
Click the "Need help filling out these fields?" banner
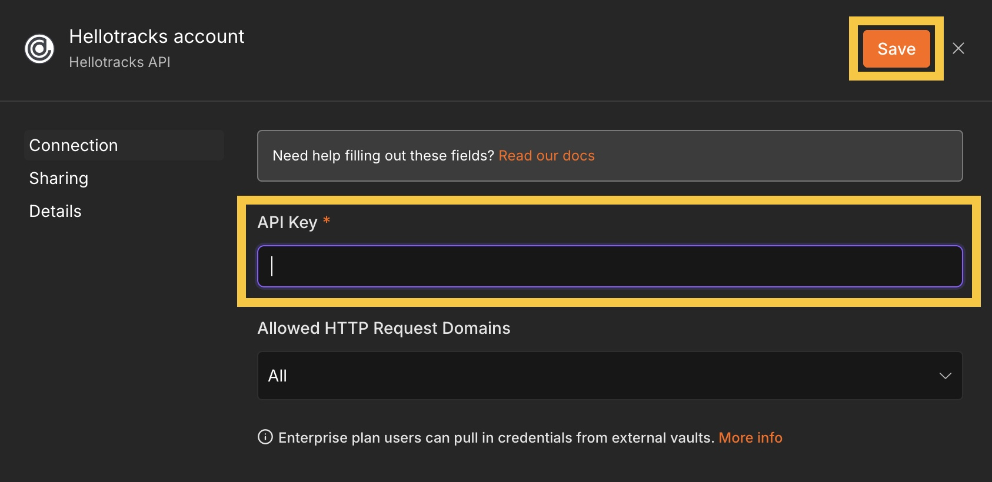[610, 156]
